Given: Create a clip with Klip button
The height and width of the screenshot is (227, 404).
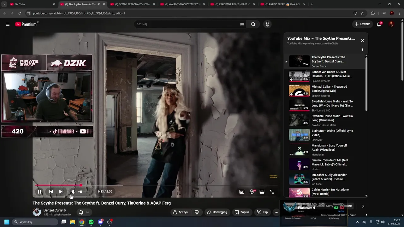Looking at the screenshot, I should (x=262, y=212).
